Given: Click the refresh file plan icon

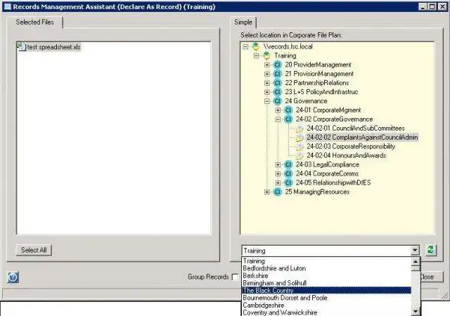Looking at the screenshot, I should [x=430, y=250].
